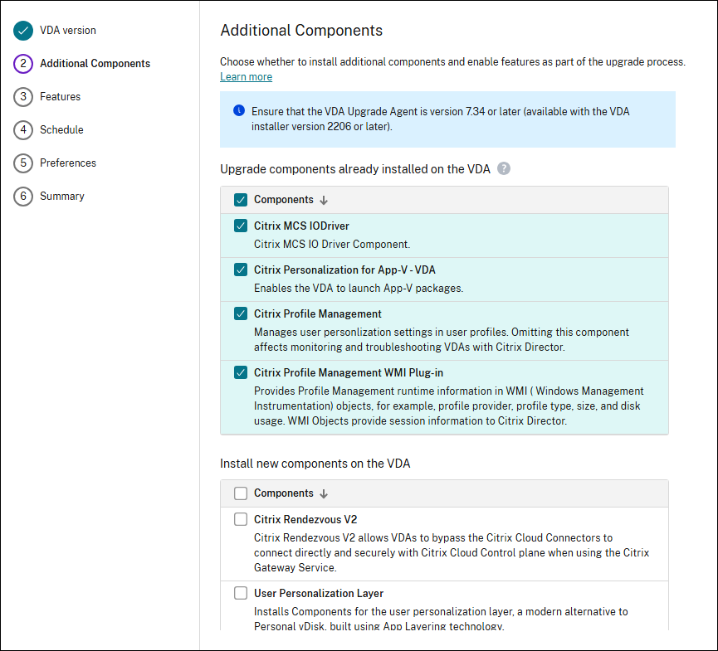
Task: Select all new components checkbox
Action: click(x=241, y=493)
